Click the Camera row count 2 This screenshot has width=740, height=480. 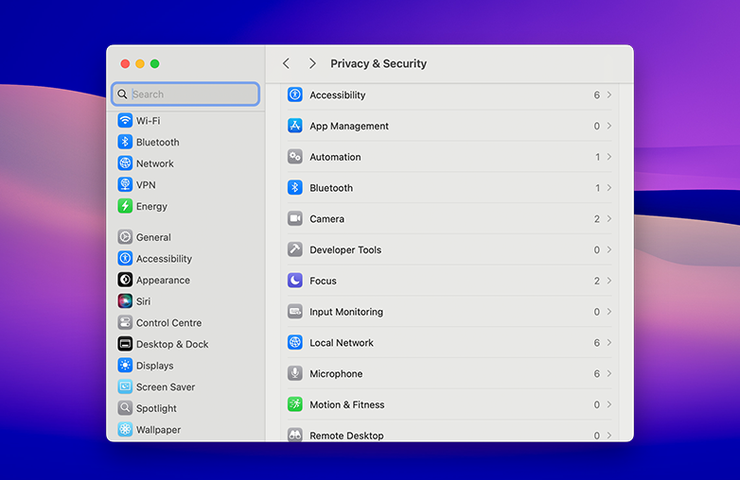click(x=596, y=218)
